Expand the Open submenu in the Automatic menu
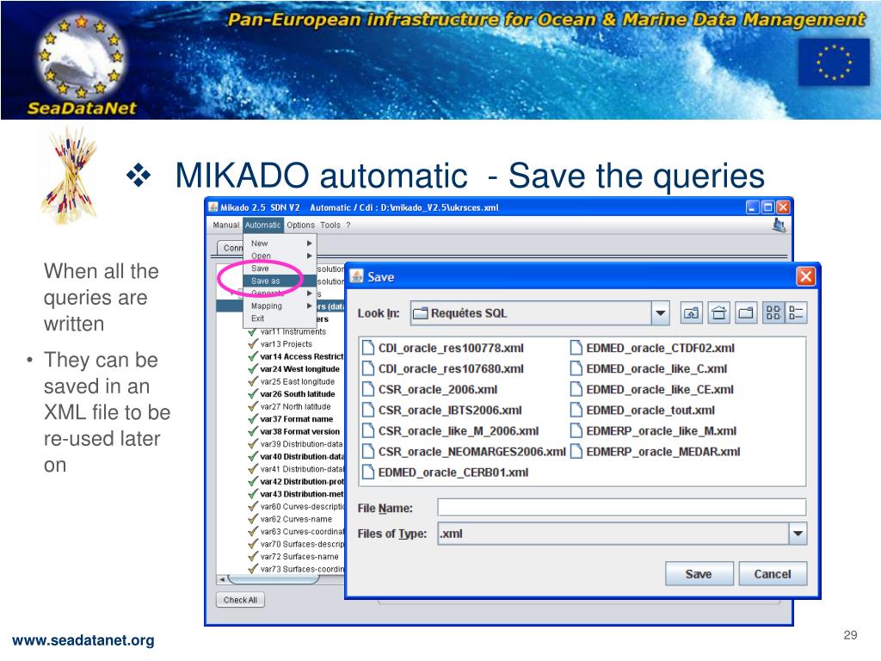881x661 pixels. click(309, 256)
